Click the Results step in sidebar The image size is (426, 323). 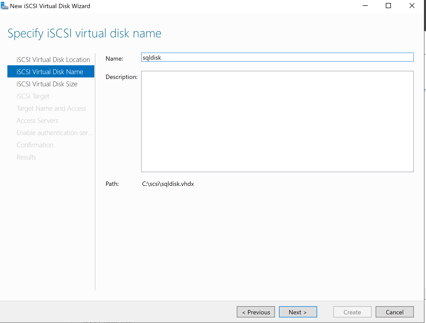pyautogui.click(x=26, y=157)
